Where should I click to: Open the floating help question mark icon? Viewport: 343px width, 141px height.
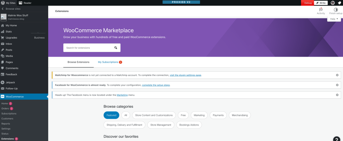point(336,139)
